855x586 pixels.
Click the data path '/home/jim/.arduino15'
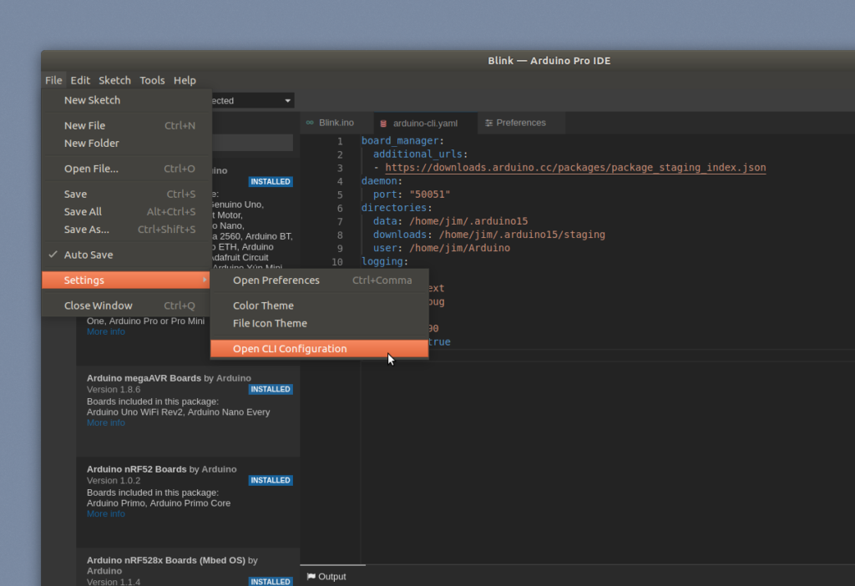tap(468, 221)
